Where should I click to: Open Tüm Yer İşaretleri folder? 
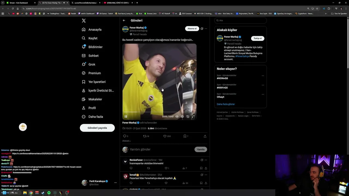(339, 14)
